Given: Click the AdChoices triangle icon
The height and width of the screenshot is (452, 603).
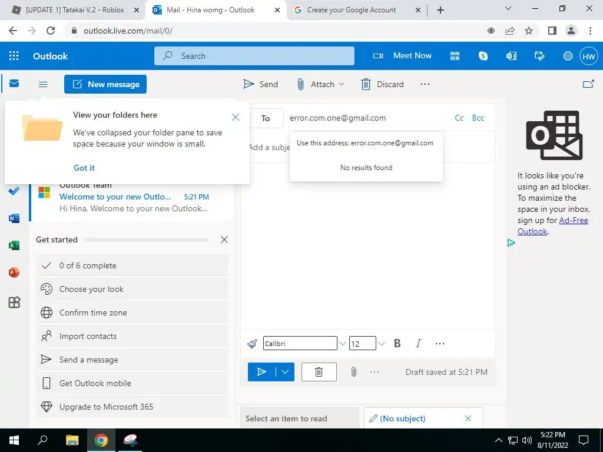Looking at the screenshot, I should (x=511, y=243).
